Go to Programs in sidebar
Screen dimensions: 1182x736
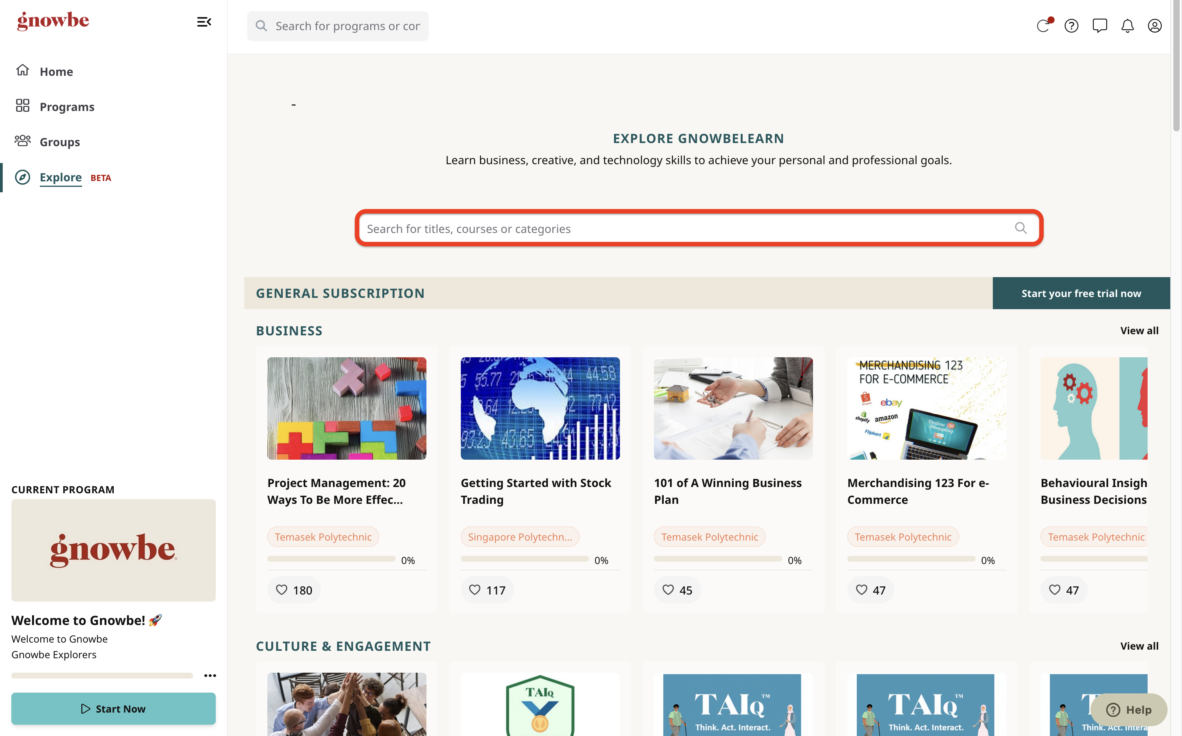pos(67,107)
